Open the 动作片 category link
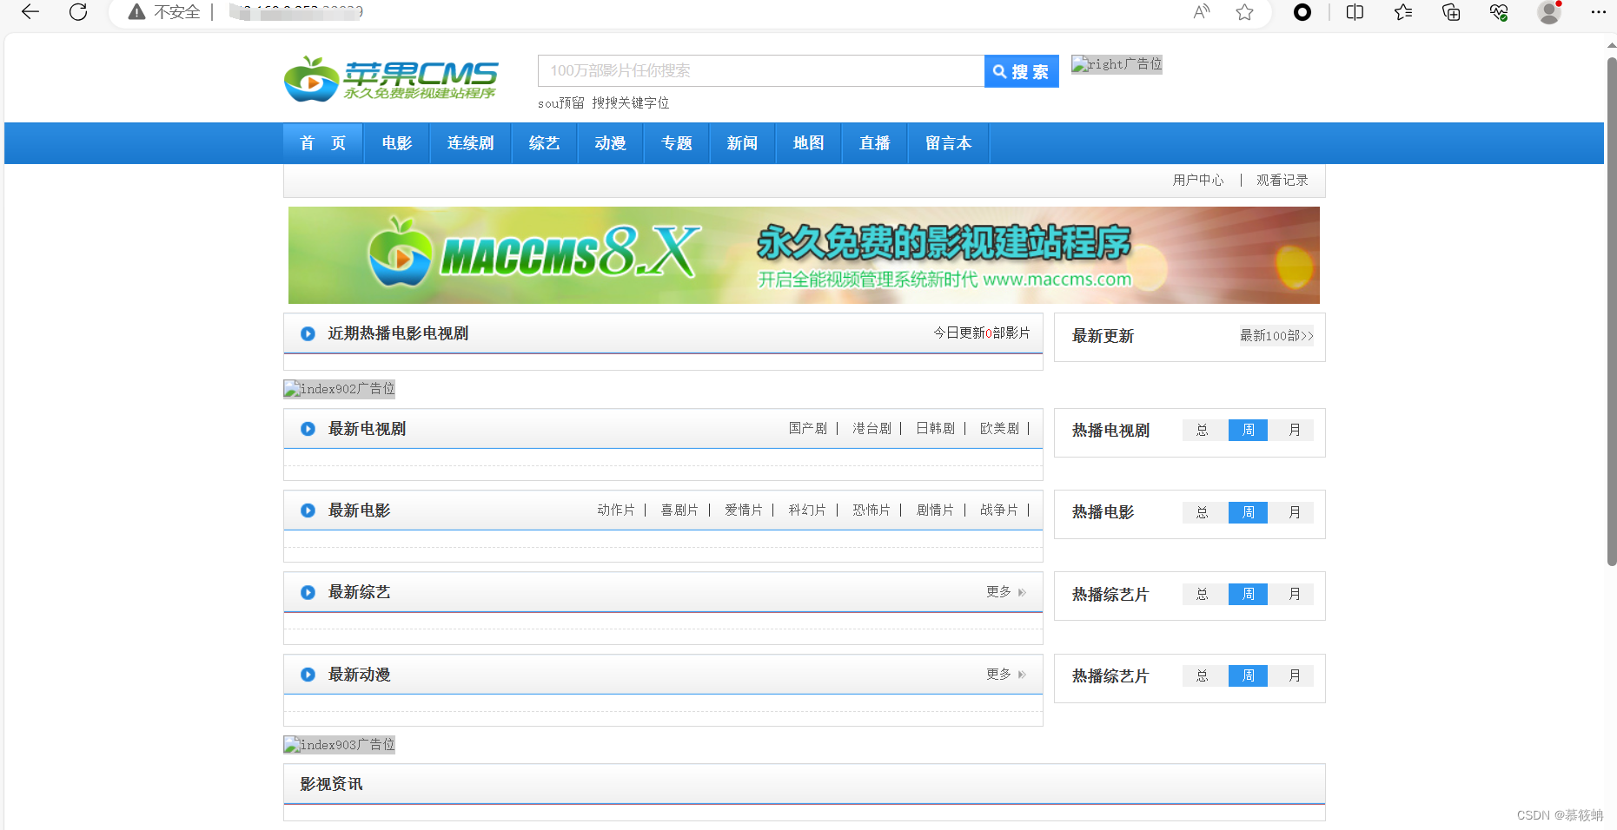1617x830 pixels. coord(616,511)
